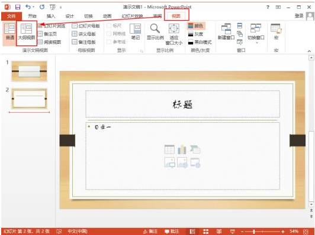
Task: Switch to the 动画 Animations tab
Action: click(107, 16)
